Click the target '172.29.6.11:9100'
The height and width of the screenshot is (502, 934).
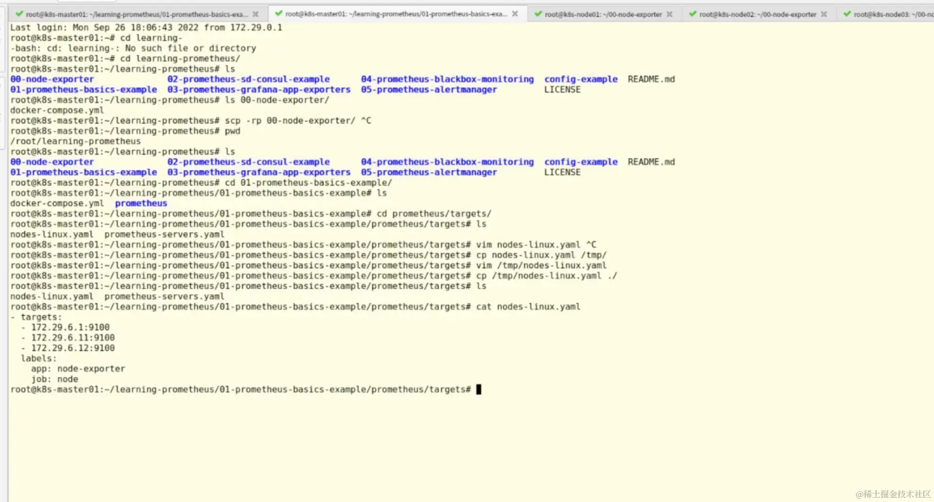(x=73, y=339)
